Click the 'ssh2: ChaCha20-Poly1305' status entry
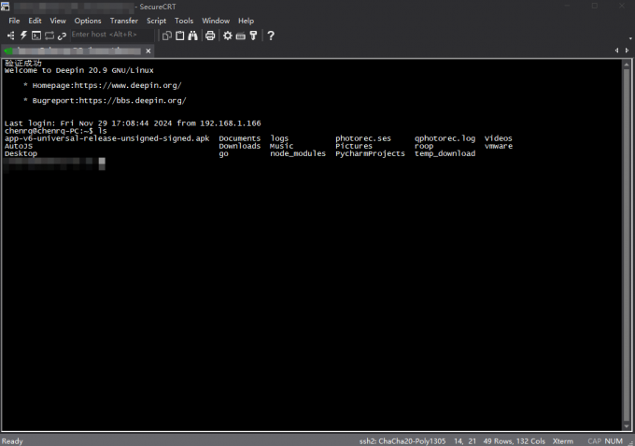The width and height of the screenshot is (635, 446). 402,441
